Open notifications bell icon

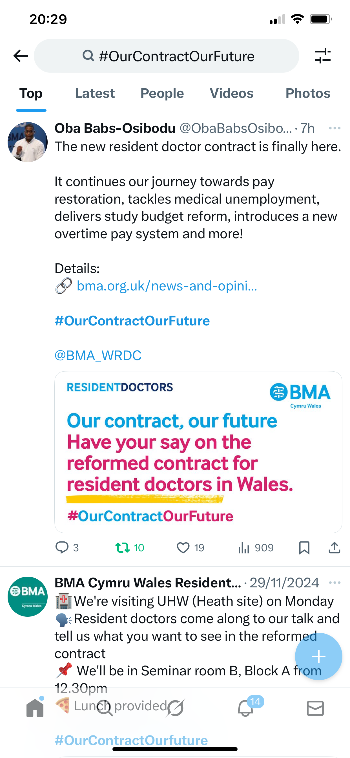(245, 708)
